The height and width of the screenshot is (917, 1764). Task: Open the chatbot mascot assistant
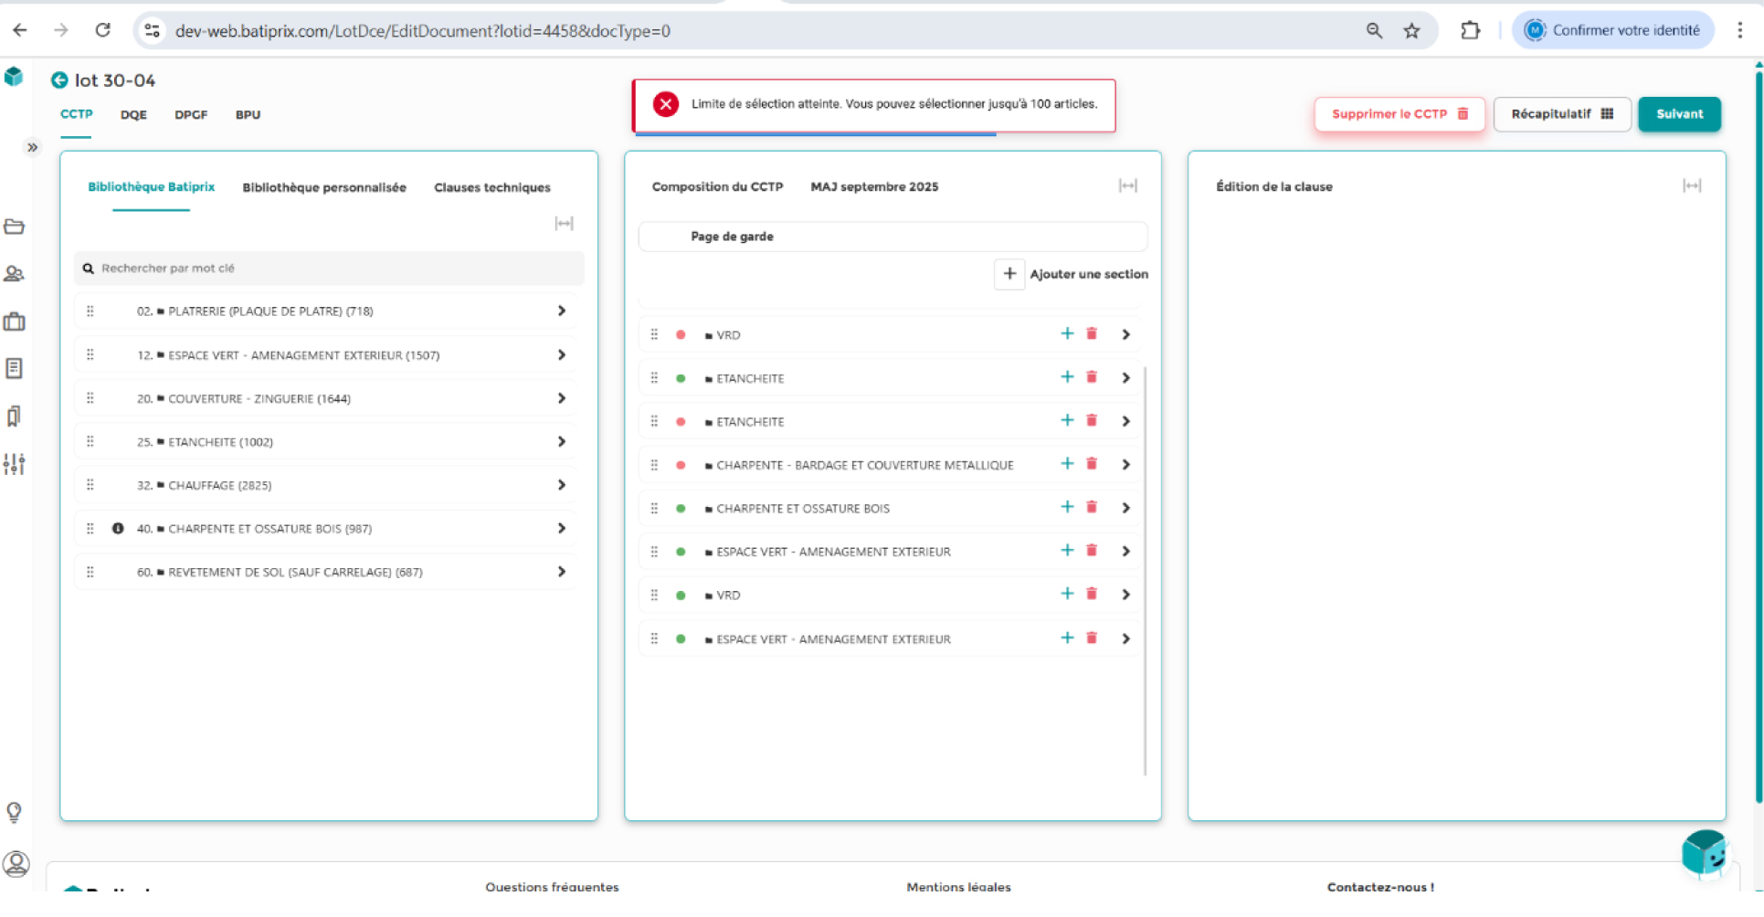(x=1704, y=854)
